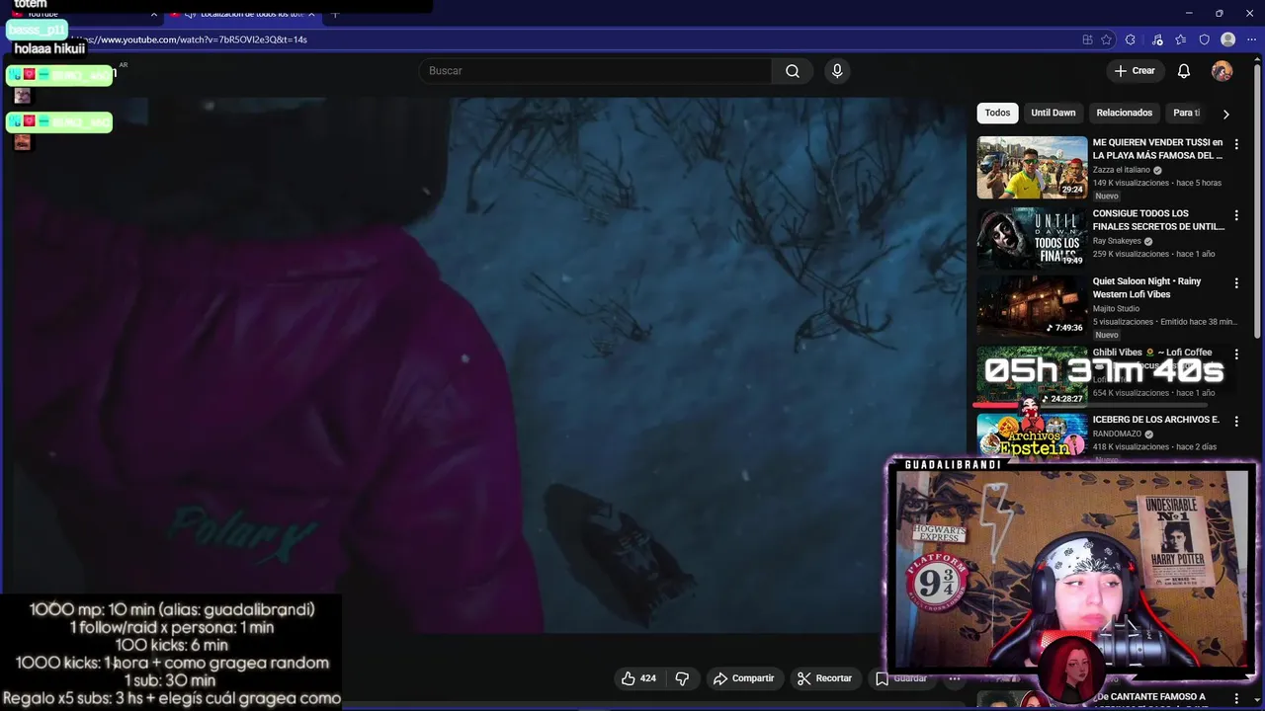Open the split screen apps icon in address bar
The height and width of the screenshot is (711, 1265).
[1087, 39]
